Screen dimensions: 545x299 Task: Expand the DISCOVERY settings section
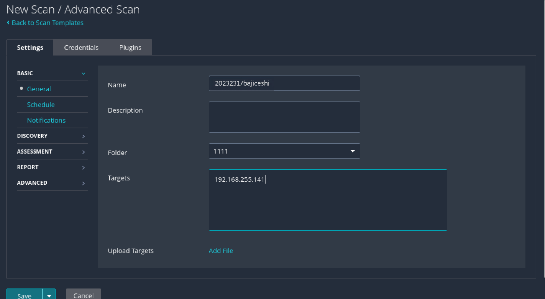pyautogui.click(x=83, y=136)
